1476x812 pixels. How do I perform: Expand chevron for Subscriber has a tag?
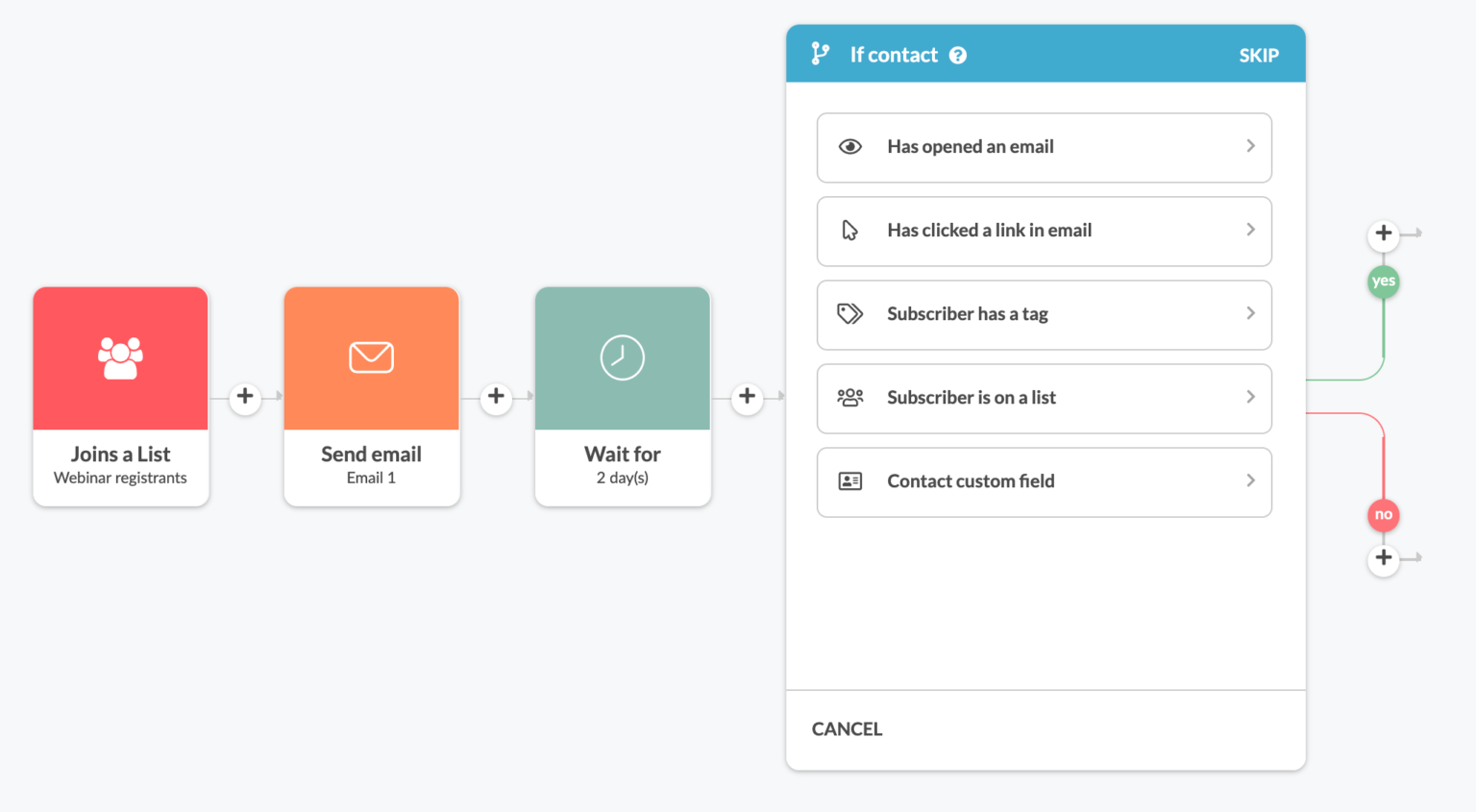point(1250,313)
